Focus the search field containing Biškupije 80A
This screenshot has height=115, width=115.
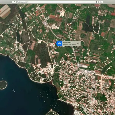click(x=57, y=2)
